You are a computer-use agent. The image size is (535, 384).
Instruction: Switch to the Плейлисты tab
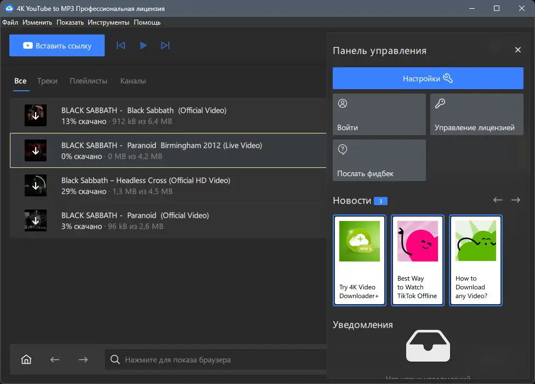click(x=88, y=81)
